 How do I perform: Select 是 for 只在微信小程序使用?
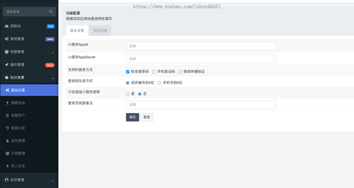coord(128,94)
